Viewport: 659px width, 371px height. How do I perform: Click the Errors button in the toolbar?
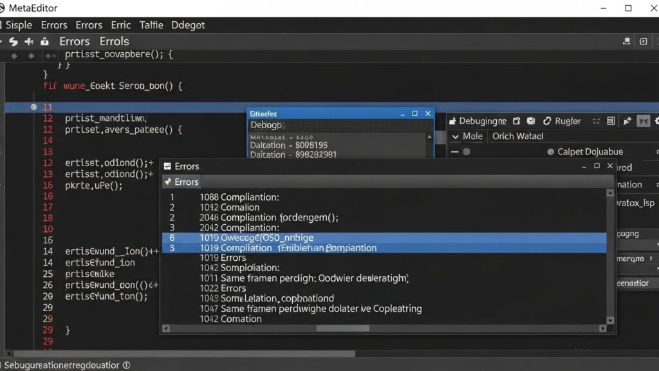pyautogui.click(x=74, y=41)
